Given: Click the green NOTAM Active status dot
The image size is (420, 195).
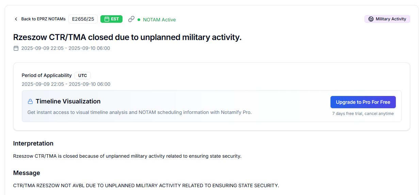Looking at the screenshot, I should [139, 20].
